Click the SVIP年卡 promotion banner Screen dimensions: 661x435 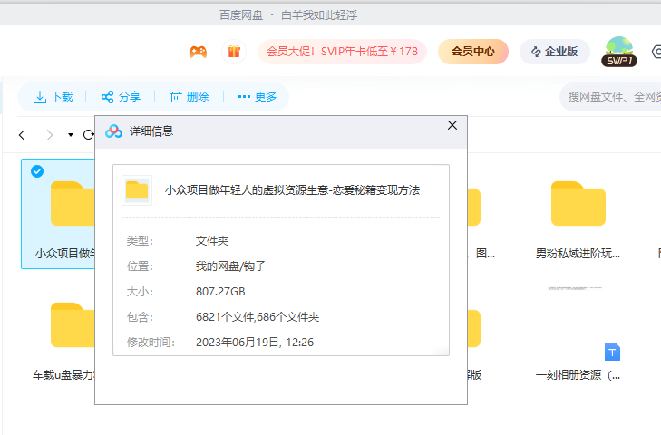click(341, 52)
